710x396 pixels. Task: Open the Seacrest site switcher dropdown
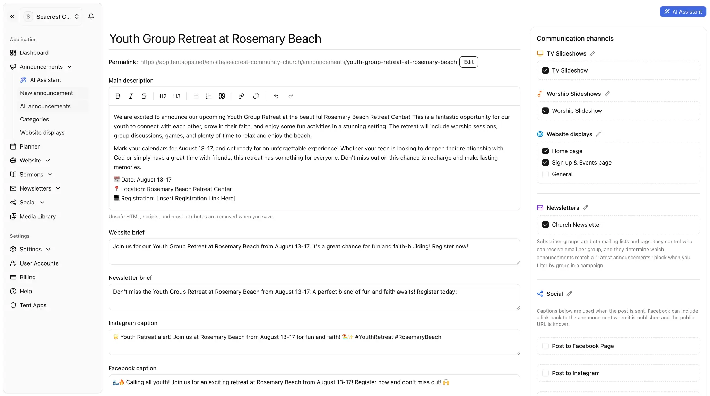51,16
